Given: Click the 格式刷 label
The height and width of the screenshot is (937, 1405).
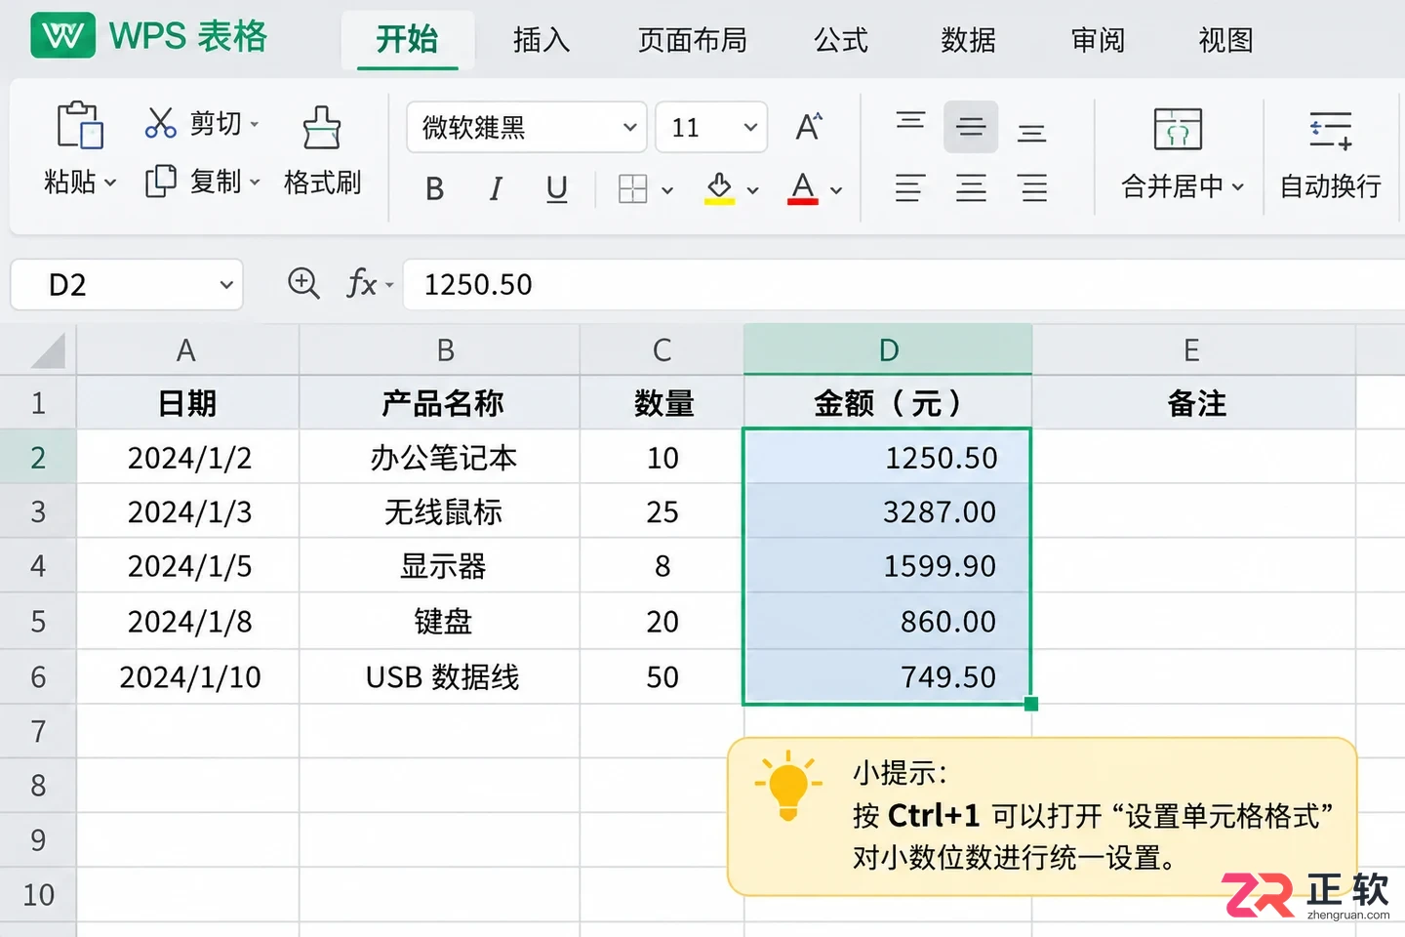Looking at the screenshot, I should click(x=322, y=183).
